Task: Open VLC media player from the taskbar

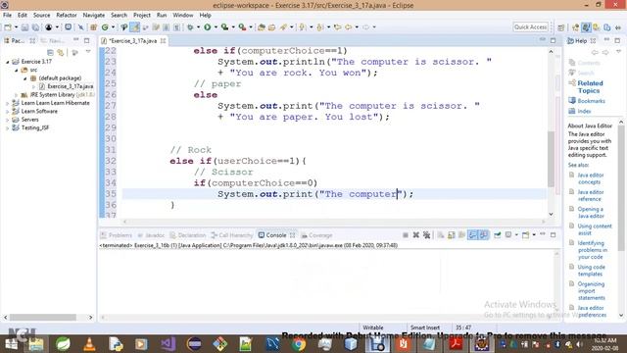Action: (89, 344)
